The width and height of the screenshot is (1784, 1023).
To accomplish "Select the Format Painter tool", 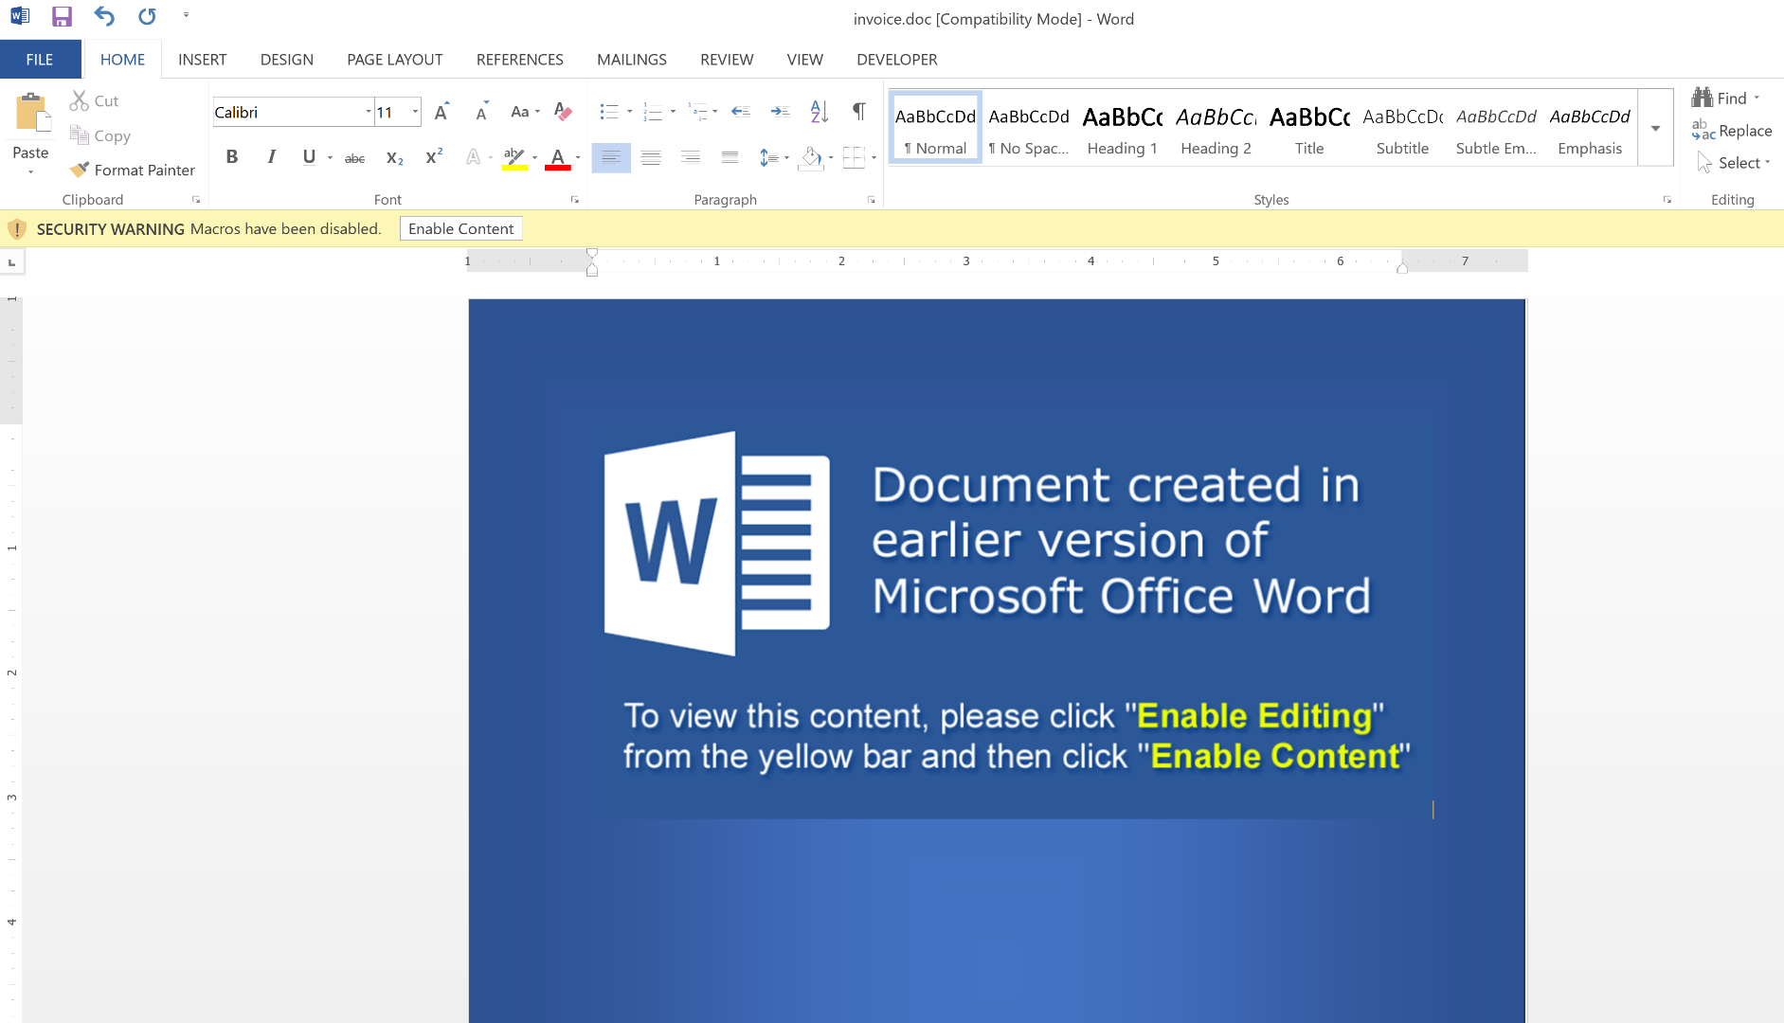I will click(133, 170).
